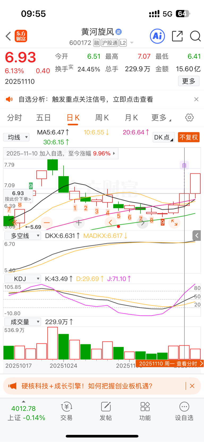Tap the orange speaker notice icon
The width and height of the screenshot is (204, 442).
[9, 99]
